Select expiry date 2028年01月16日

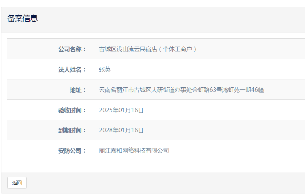pos(121,130)
